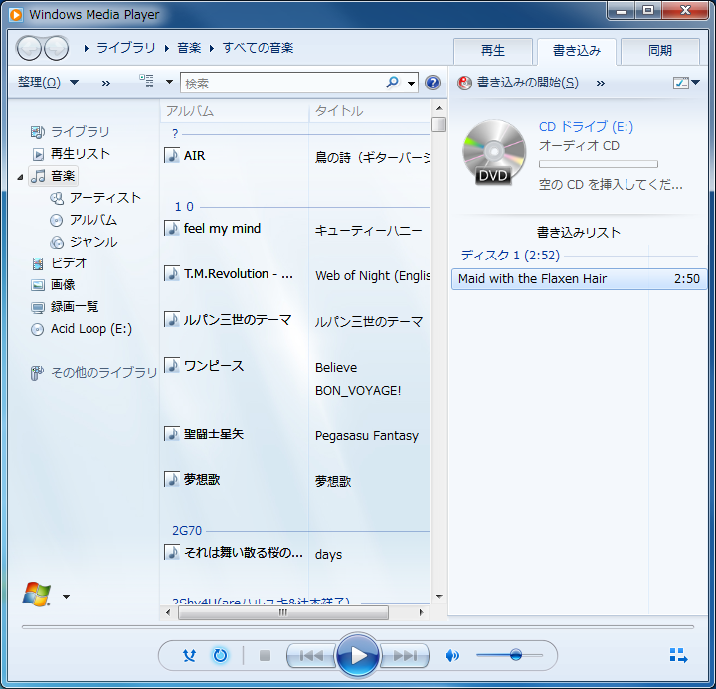The image size is (716, 689).
Task: Open the dropdown beside the Windows logo
Action: tap(66, 597)
